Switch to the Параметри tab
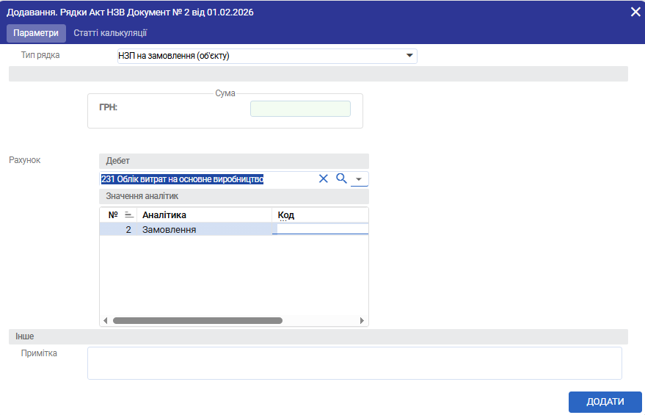 point(35,33)
